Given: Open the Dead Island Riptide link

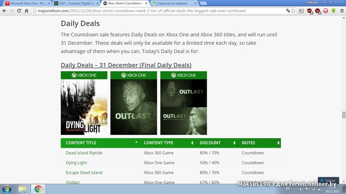Looking at the screenshot, I should [x=84, y=153].
